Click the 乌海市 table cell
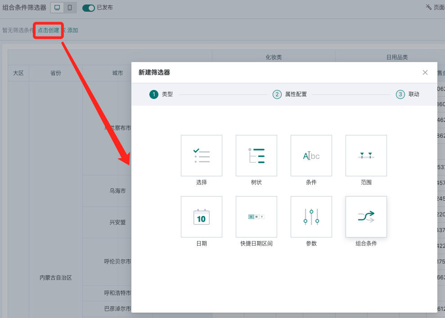The width and height of the screenshot is (445, 318). click(x=117, y=191)
